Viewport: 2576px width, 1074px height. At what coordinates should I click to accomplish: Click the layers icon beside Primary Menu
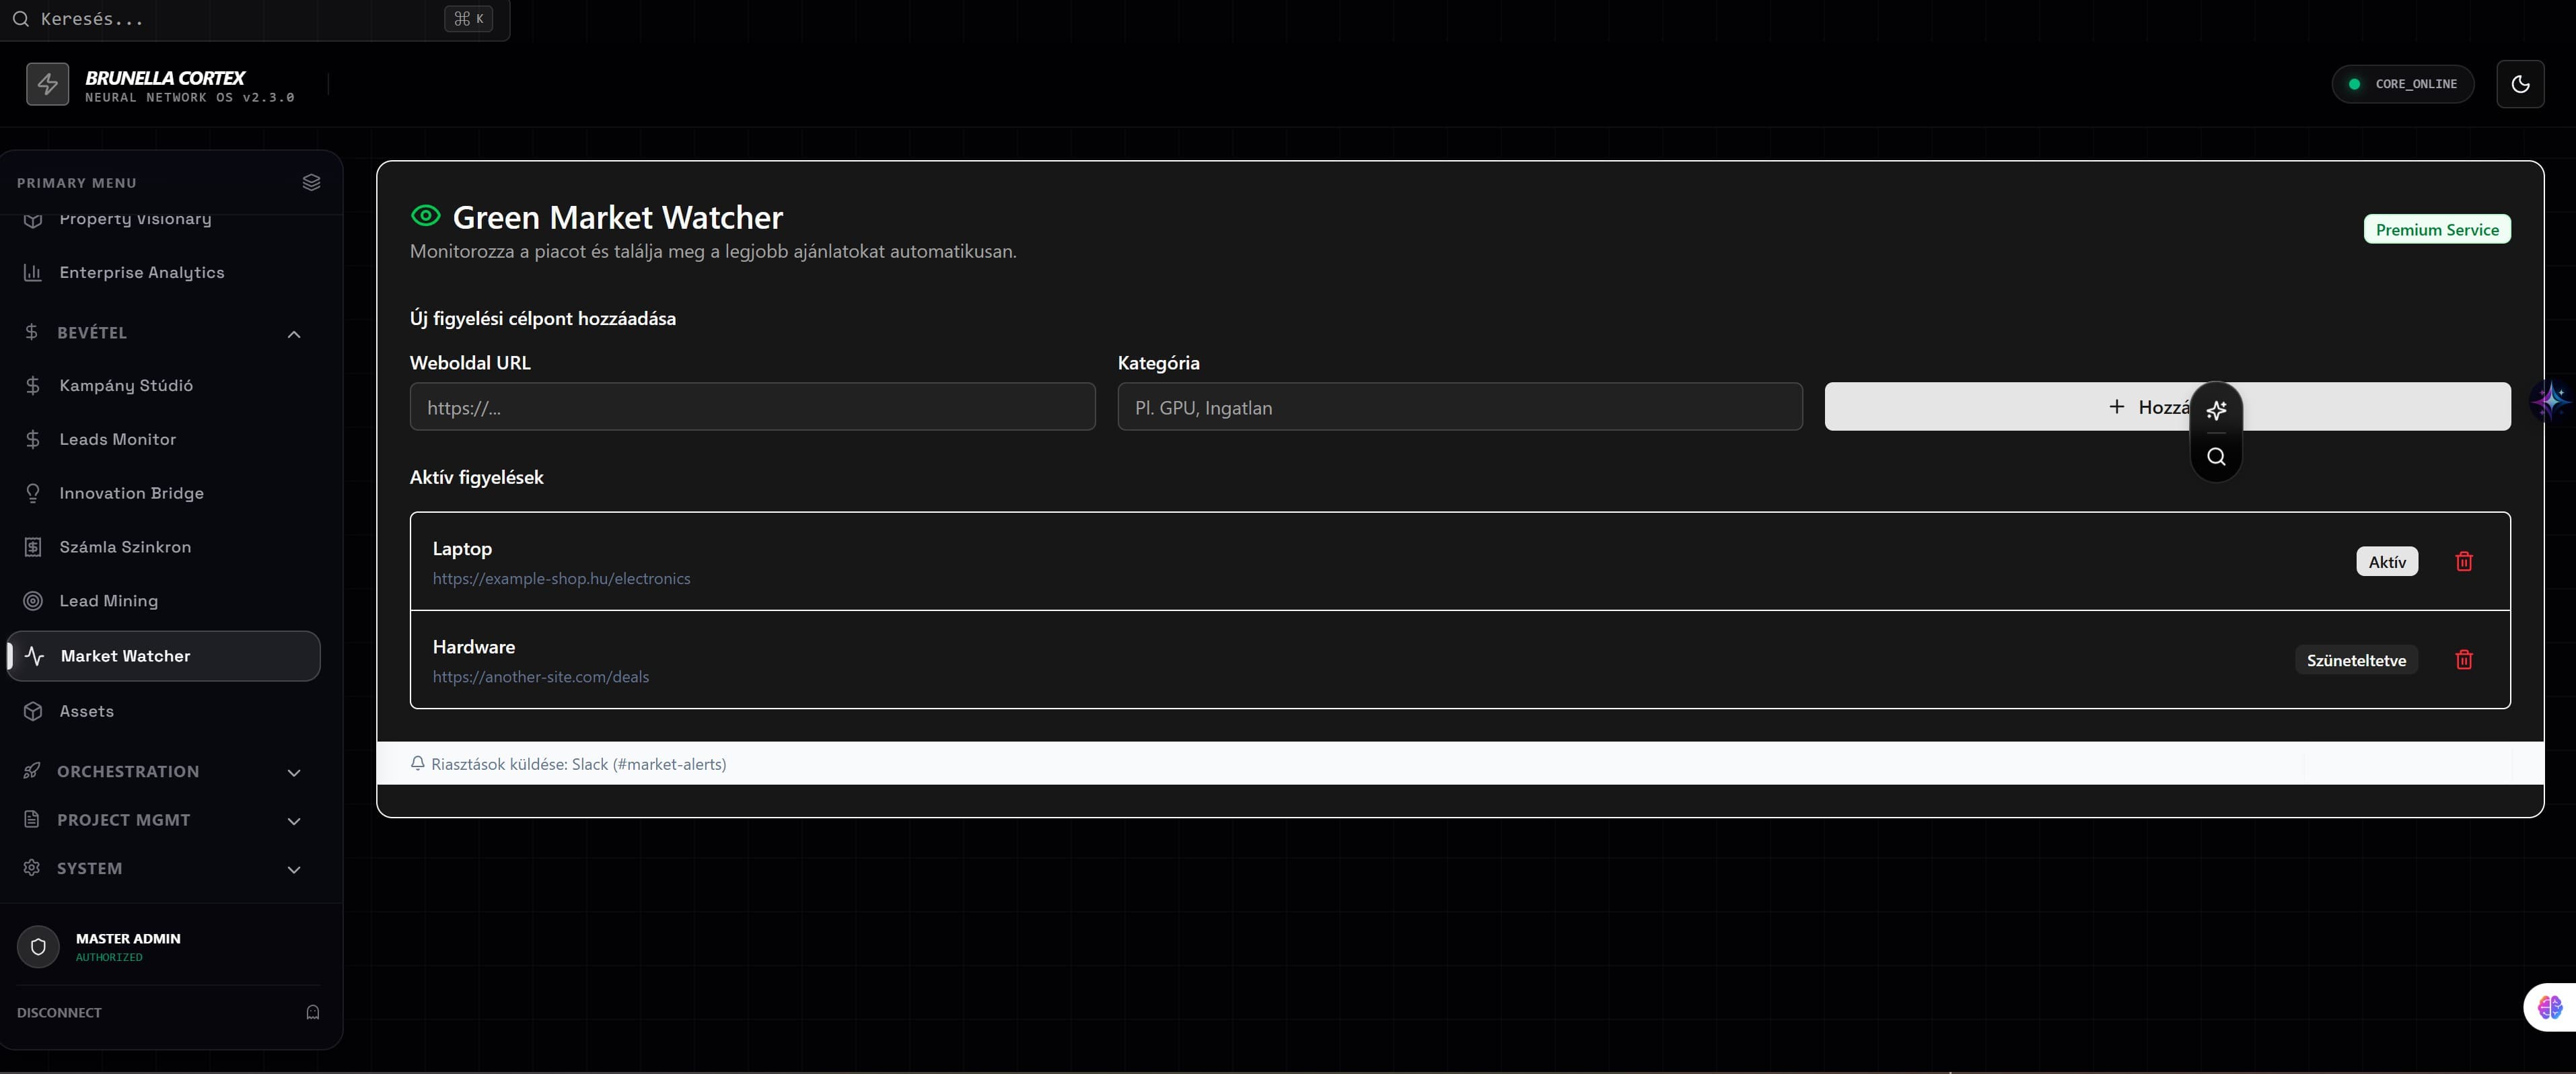pos(311,182)
